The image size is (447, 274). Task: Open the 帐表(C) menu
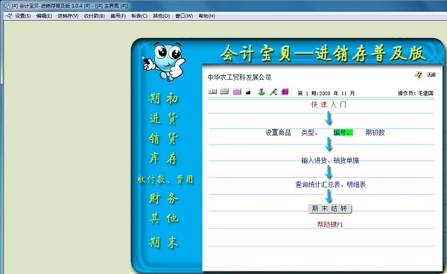tap(139, 16)
